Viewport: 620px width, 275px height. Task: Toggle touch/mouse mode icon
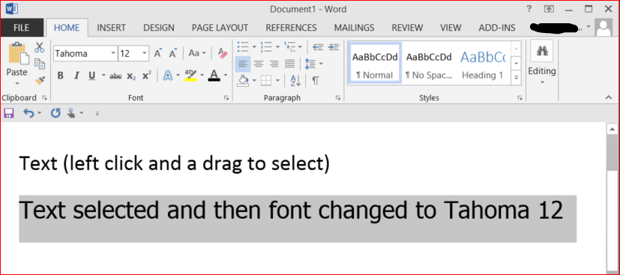[71, 113]
